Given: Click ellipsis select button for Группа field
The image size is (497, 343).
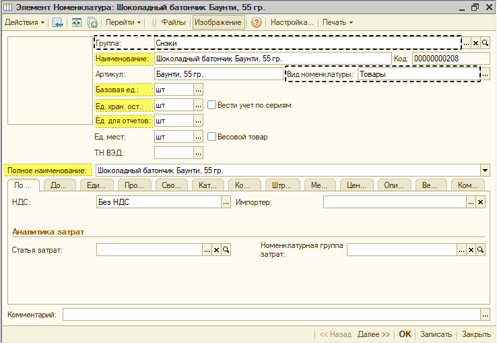Looking at the screenshot, I should [466, 43].
